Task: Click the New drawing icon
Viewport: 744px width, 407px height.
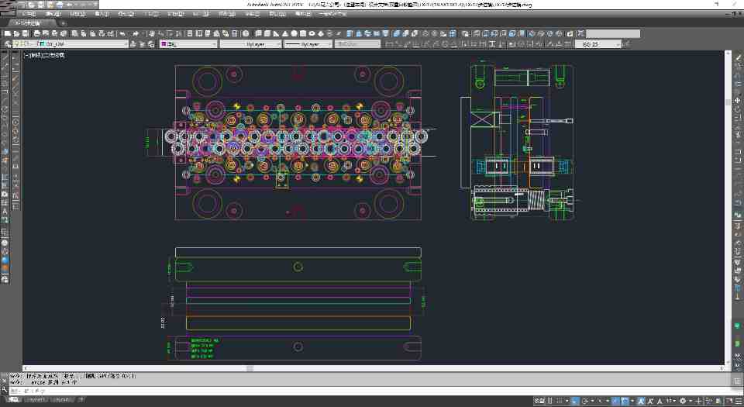Action: [6, 33]
